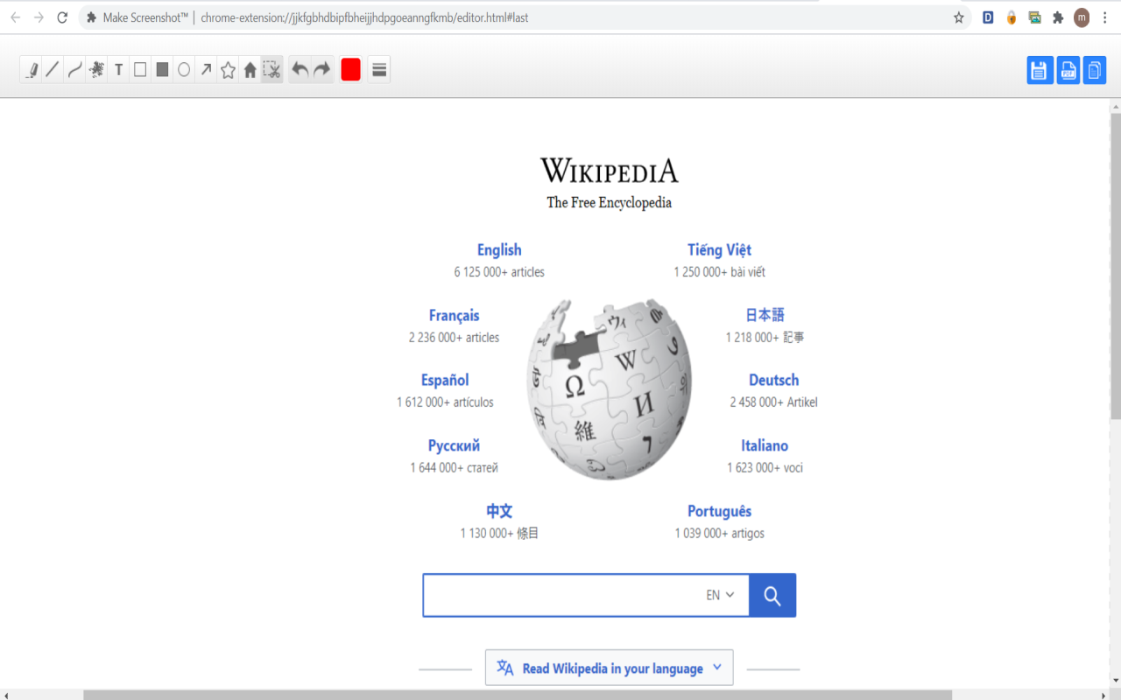Open the Make Screenshot extension icon

(x=1034, y=17)
